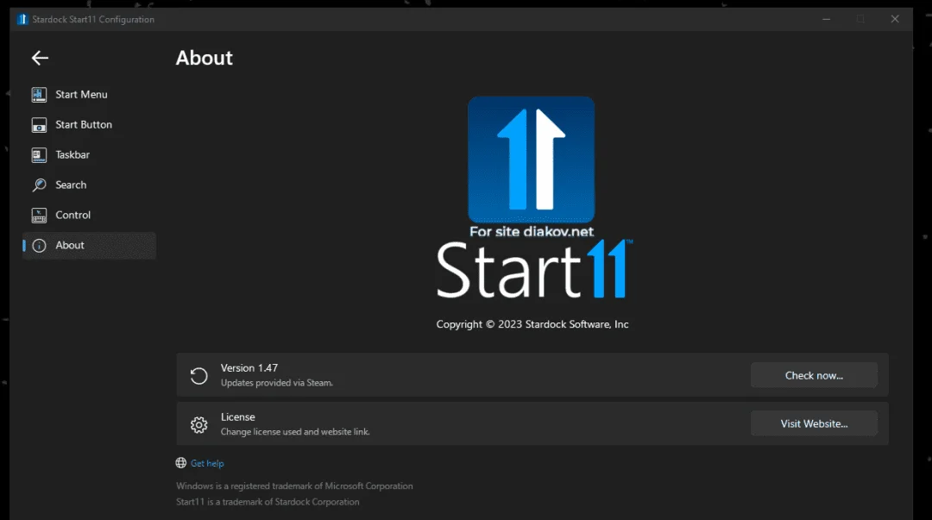This screenshot has width=932, height=520.
Task: Click the Stardock icon in title bar
Action: 22,19
